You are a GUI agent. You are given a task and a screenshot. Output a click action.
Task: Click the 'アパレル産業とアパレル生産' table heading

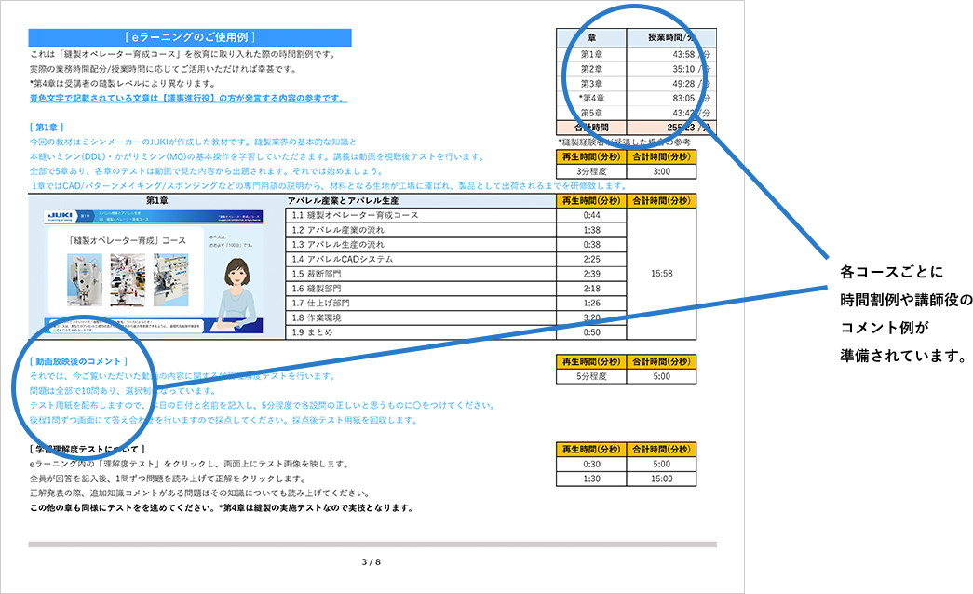tap(344, 200)
